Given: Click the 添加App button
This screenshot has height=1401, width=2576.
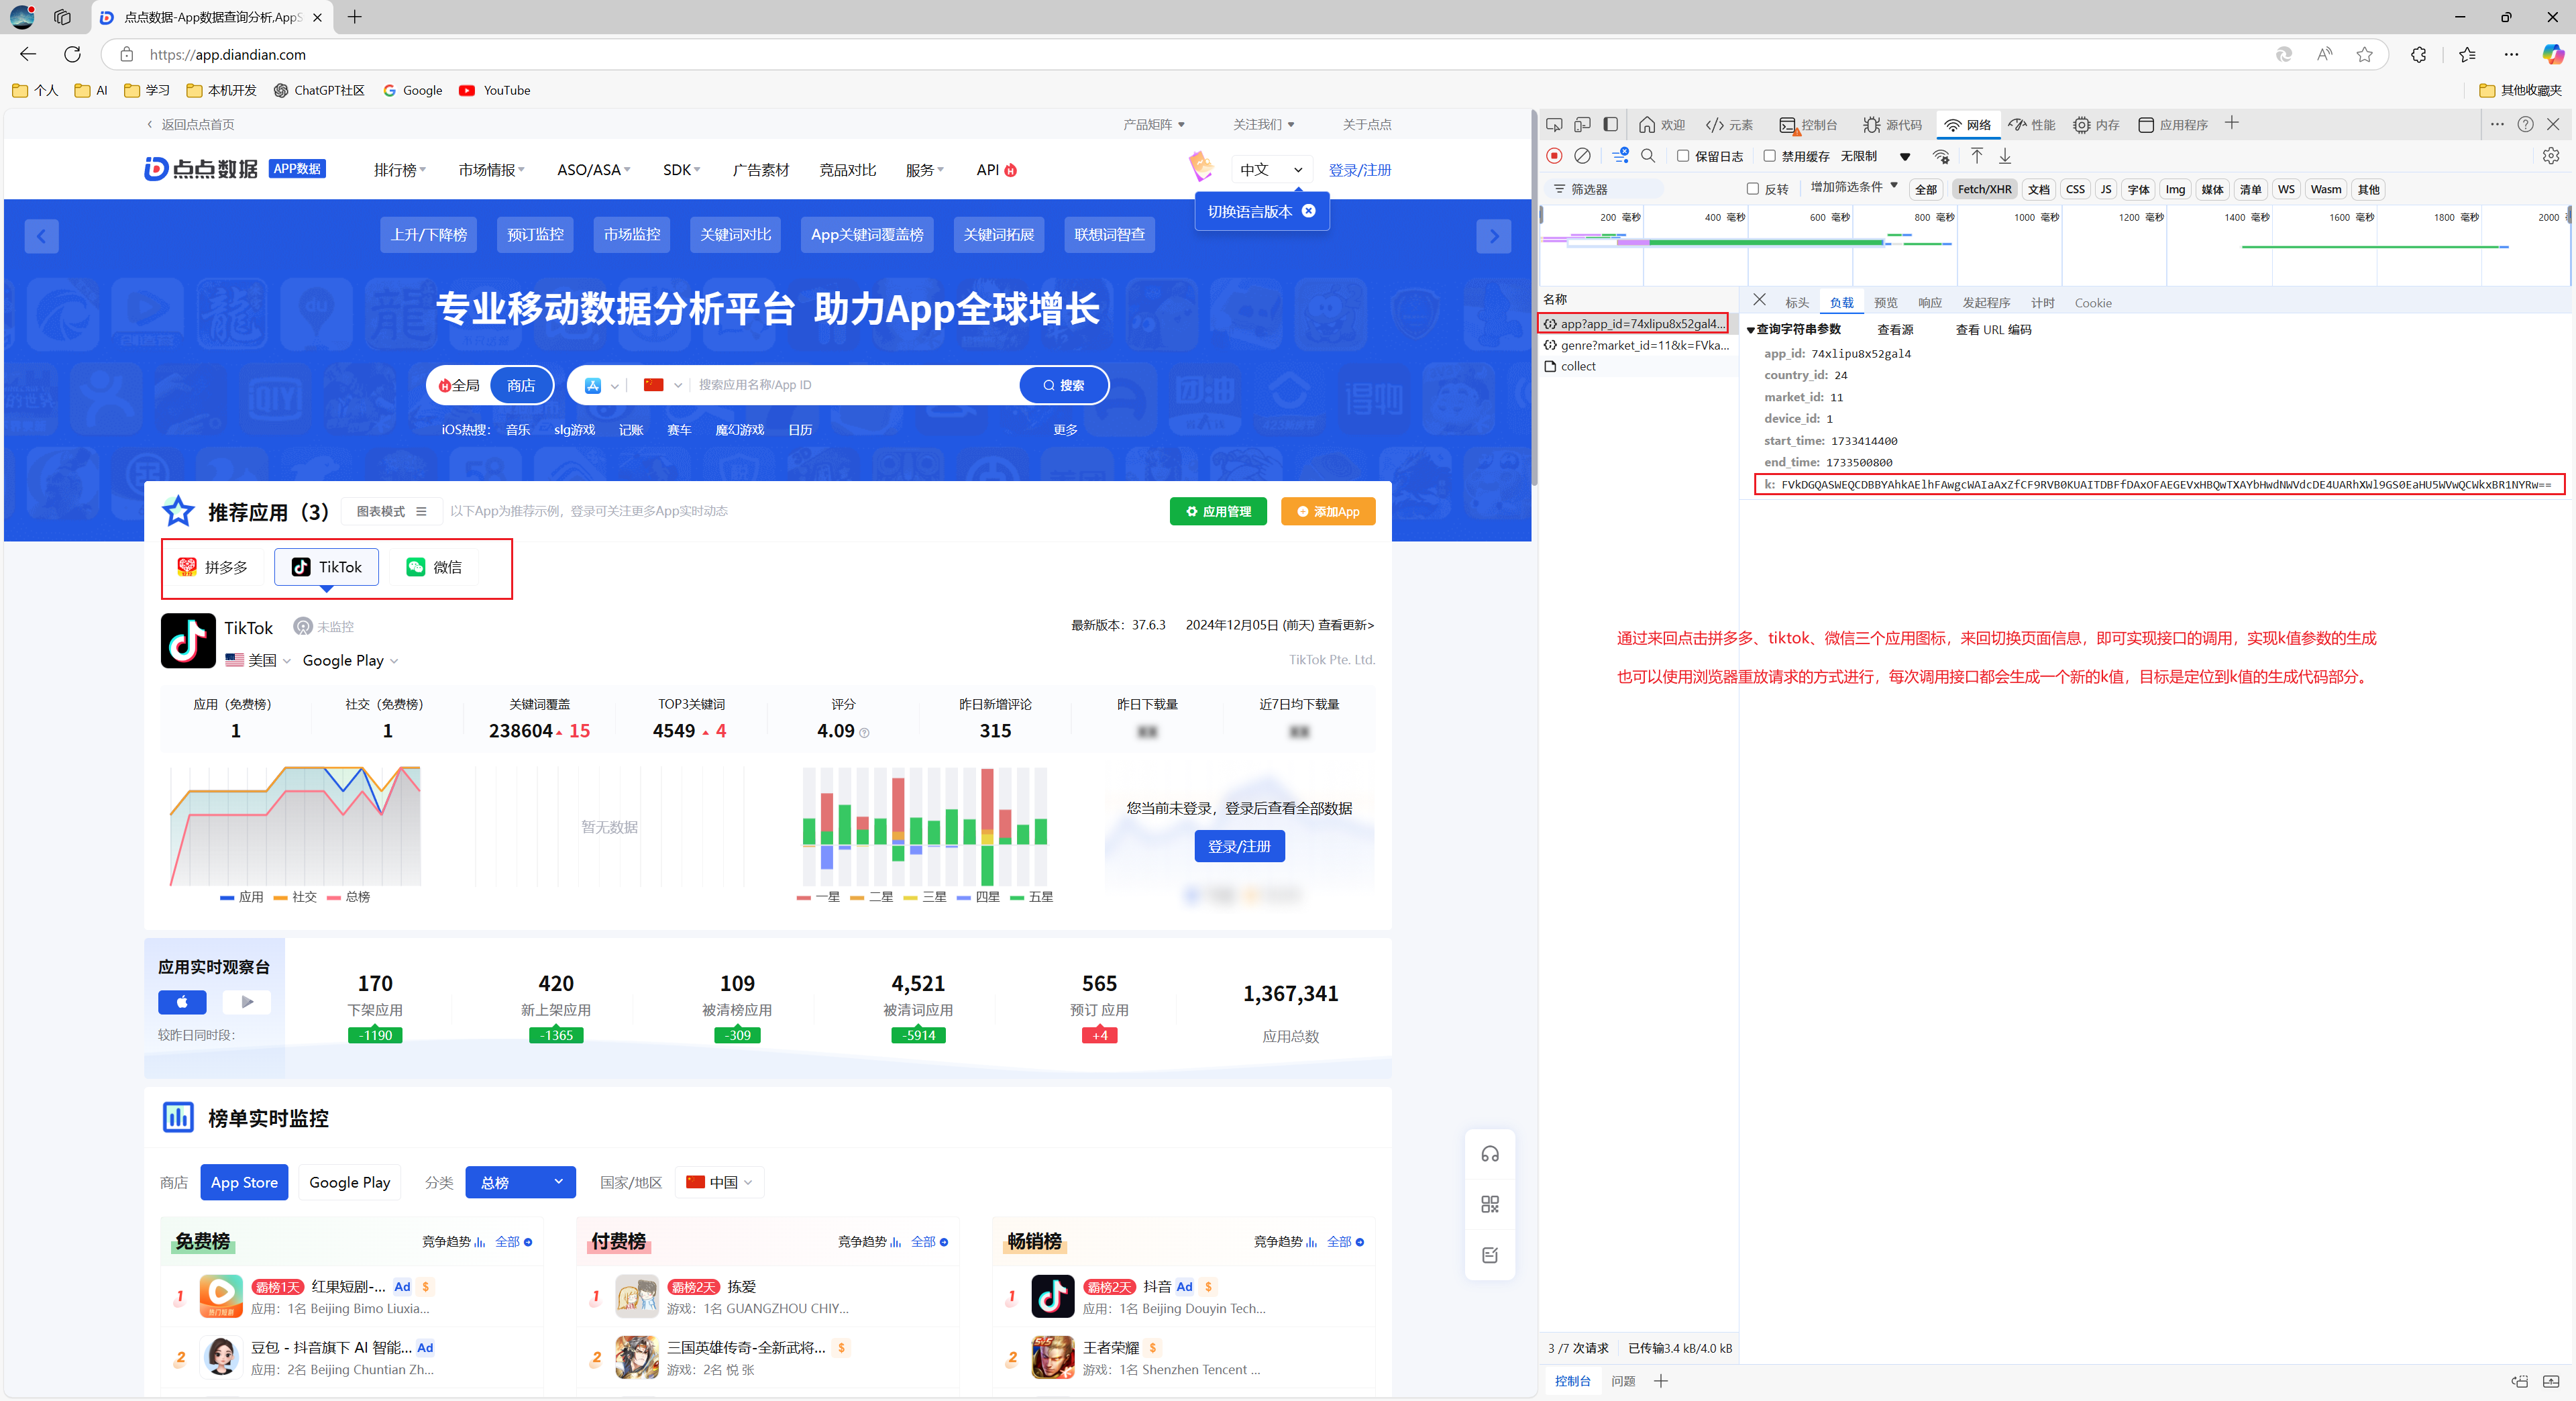Looking at the screenshot, I should [x=1327, y=512].
